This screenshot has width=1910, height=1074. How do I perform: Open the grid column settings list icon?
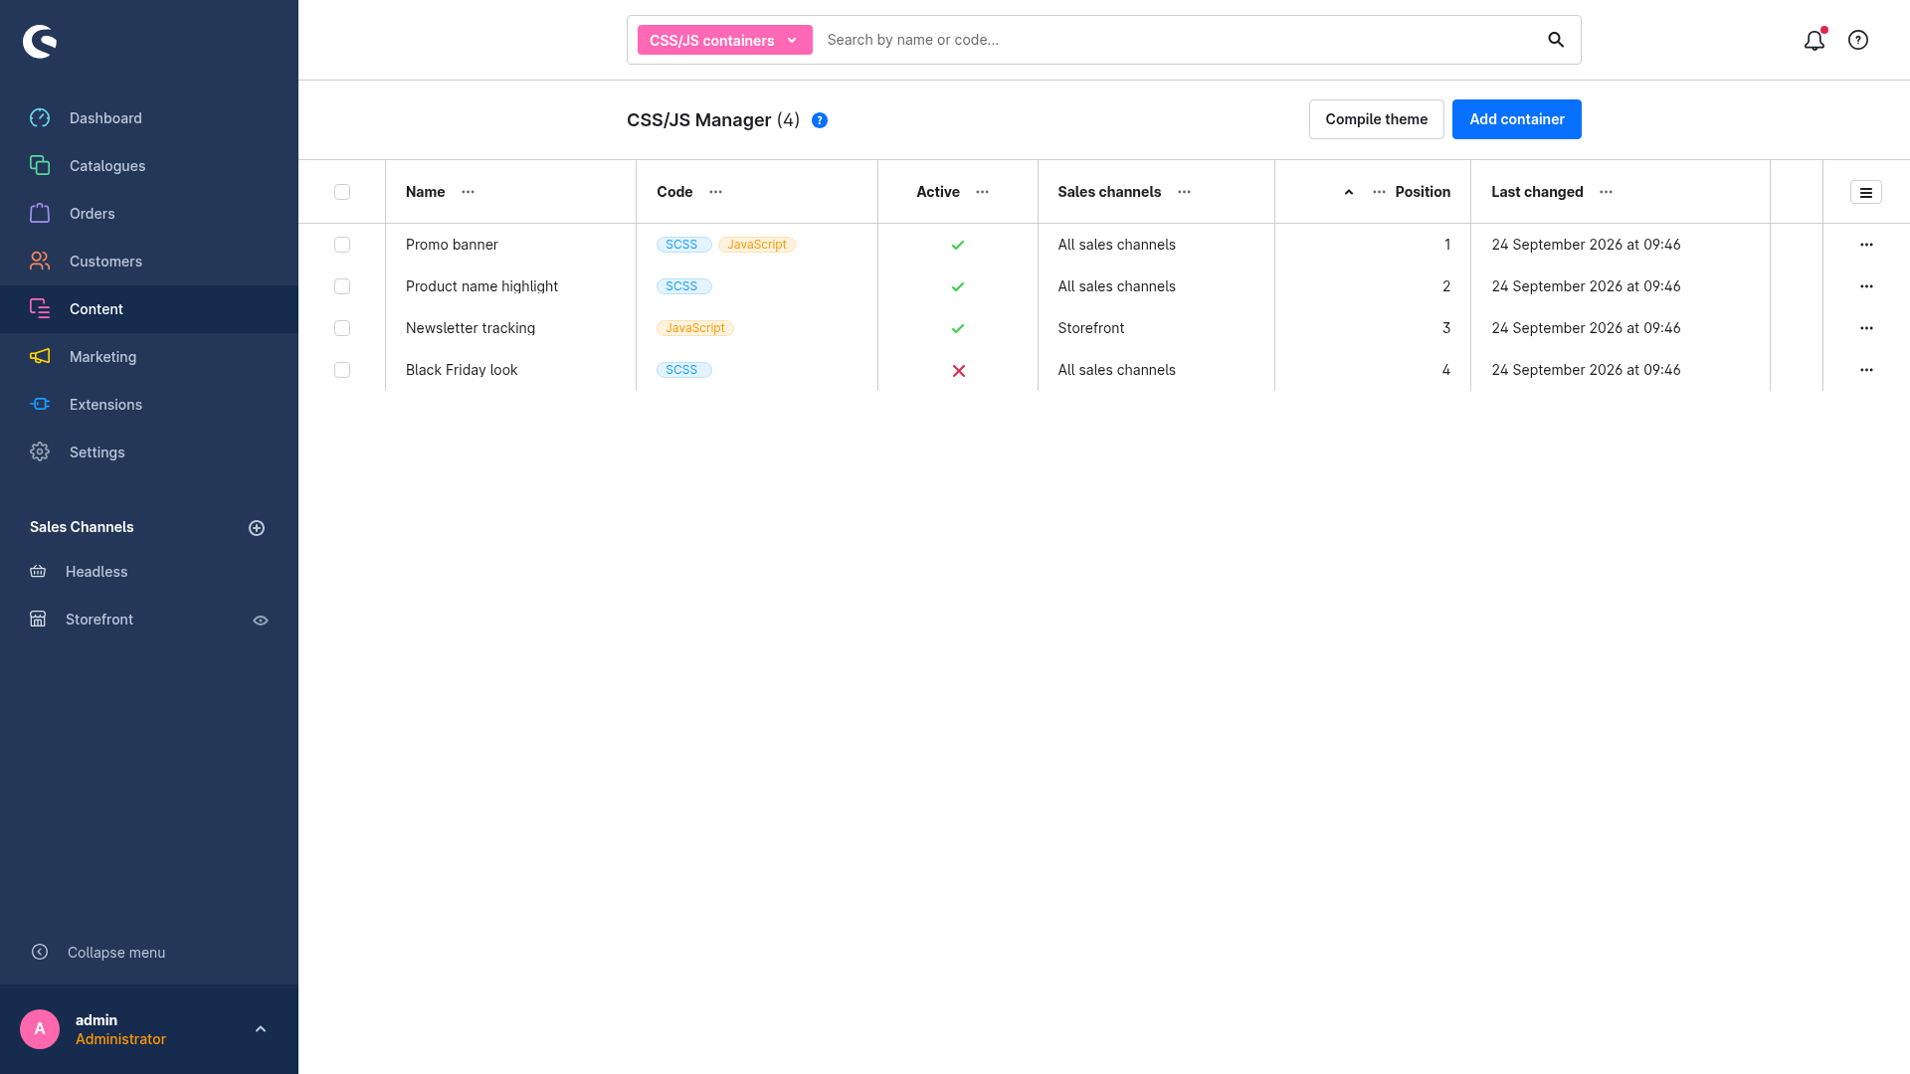[x=1866, y=192]
